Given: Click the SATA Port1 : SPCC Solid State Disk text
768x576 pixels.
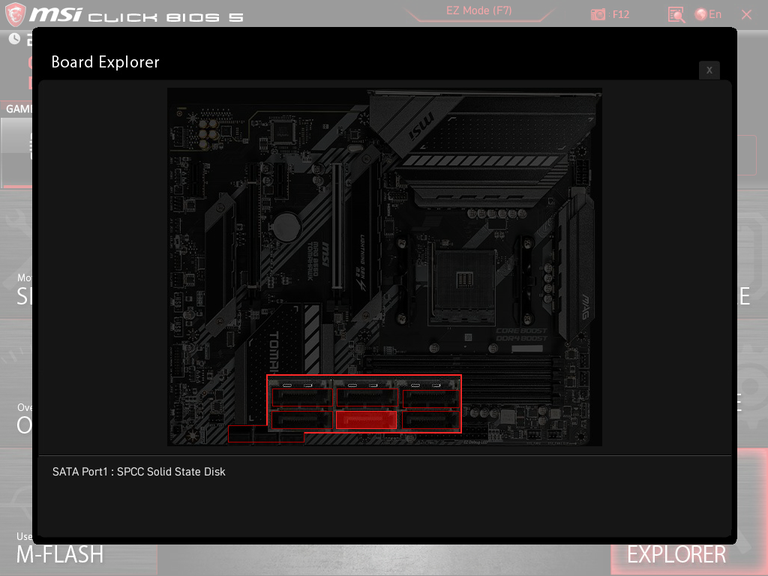Looking at the screenshot, I should coord(139,472).
